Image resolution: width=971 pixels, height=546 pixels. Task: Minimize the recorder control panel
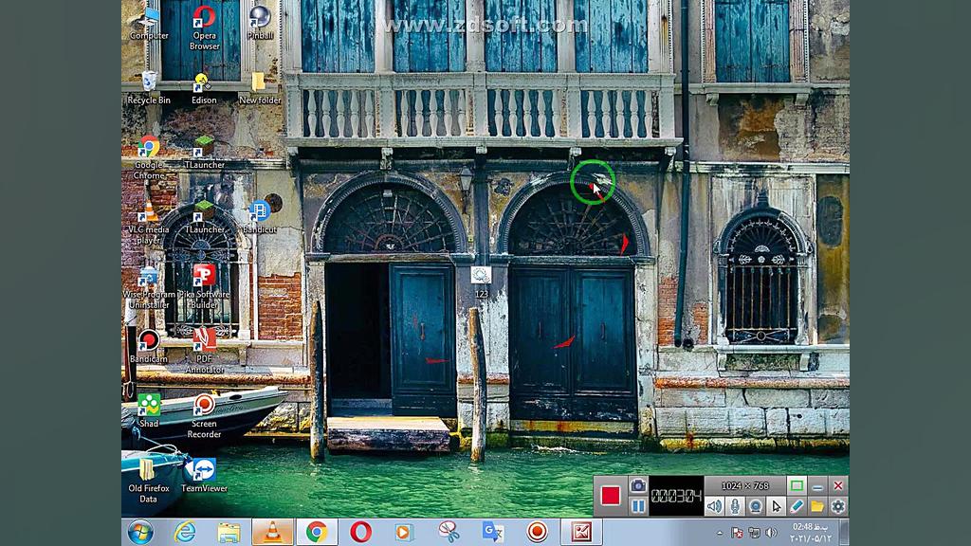tap(817, 486)
